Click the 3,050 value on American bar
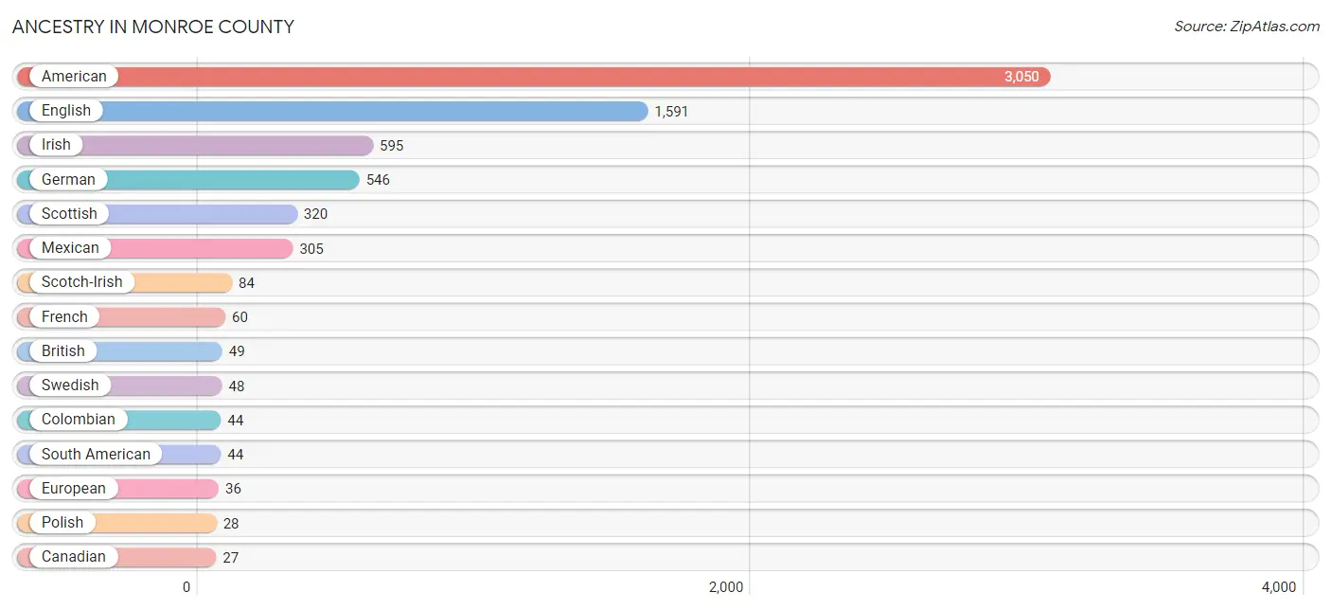1331x610 pixels. click(x=1021, y=77)
